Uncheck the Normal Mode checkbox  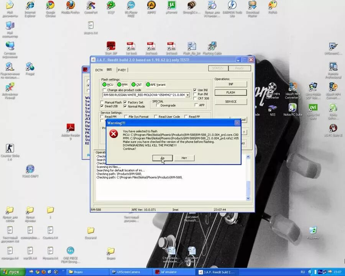tap(125, 106)
